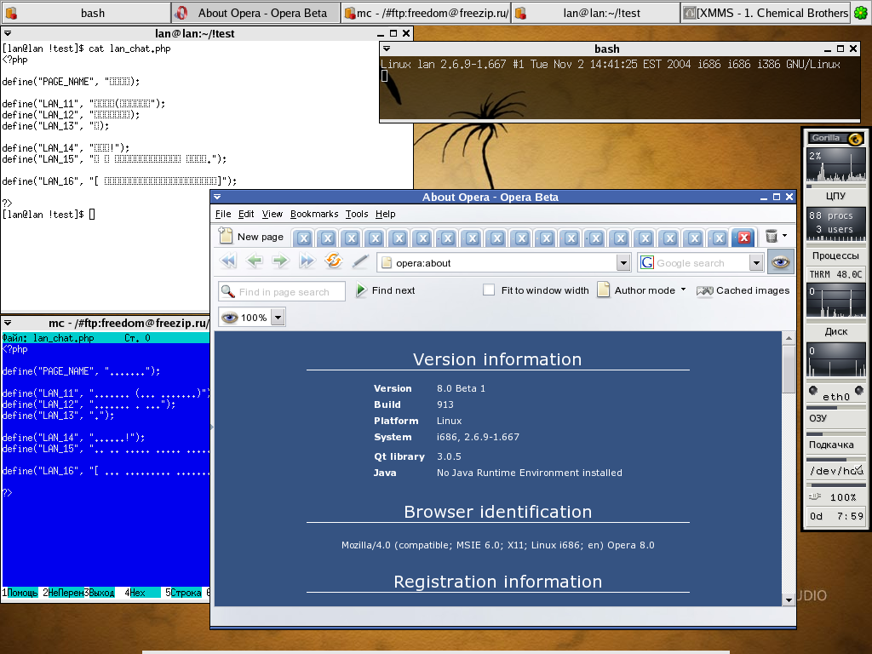
Task: Click the eye icon in zoom box
Action: click(x=230, y=318)
